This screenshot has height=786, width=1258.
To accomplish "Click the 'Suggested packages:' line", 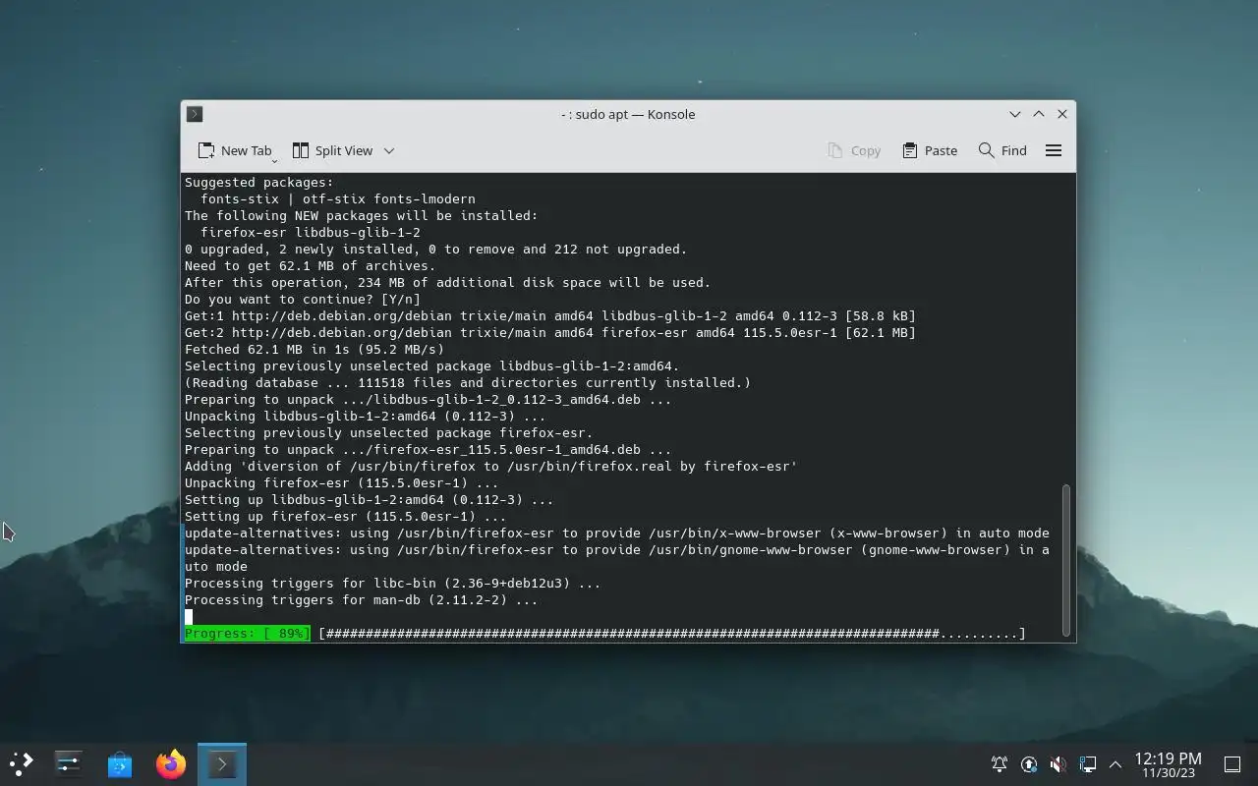I will coord(259,182).
